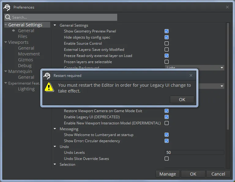Viewport: 235px width, 182px height.
Task: Uncheck Show Error: Circular dependency
Action: tap(166, 141)
